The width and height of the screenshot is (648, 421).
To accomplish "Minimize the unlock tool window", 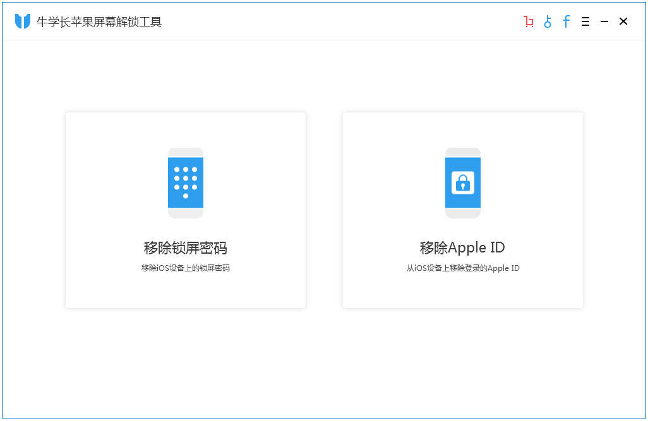I will [x=604, y=22].
